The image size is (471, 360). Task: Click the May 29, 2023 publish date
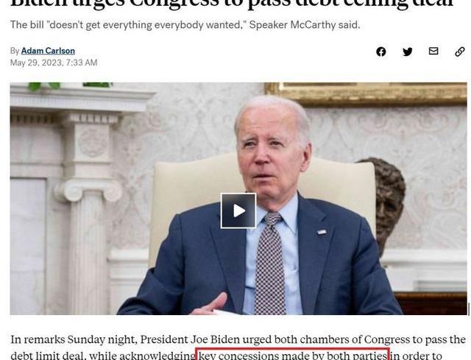tap(54, 63)
